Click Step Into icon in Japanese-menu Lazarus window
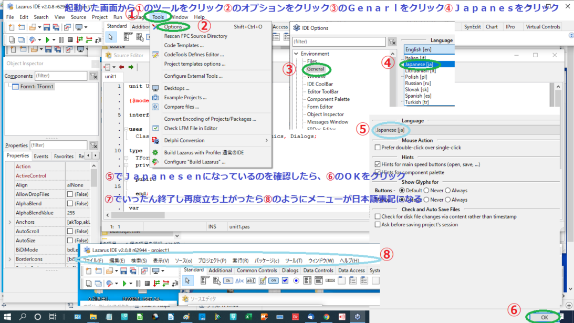The width and height of the screenshot is (574, 323). click(x=156, y=284)
